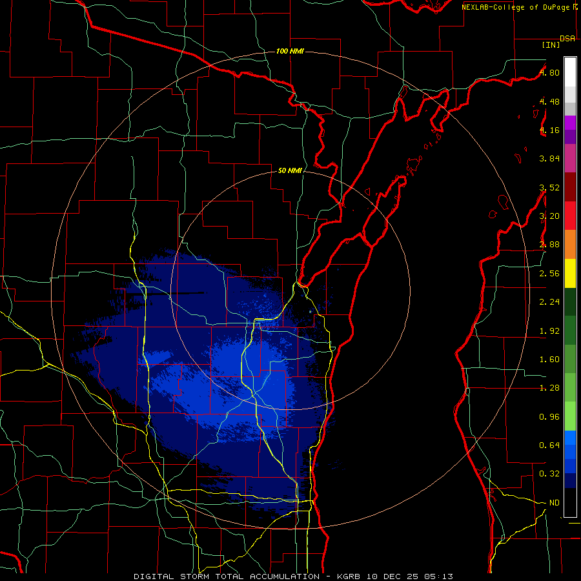
Task: Pick the black ND swatch in the color scale
Action: coord(570,502)
